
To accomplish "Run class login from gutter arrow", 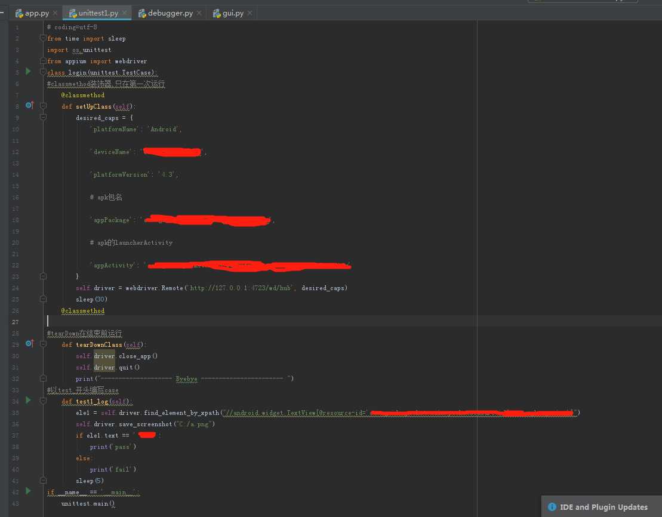I will click(28, 72).
